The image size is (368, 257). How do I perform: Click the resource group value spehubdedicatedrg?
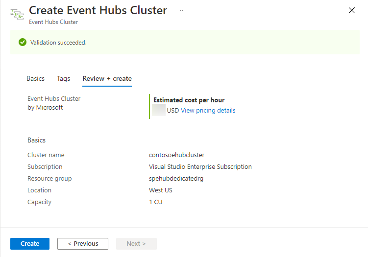coord(176,179)
